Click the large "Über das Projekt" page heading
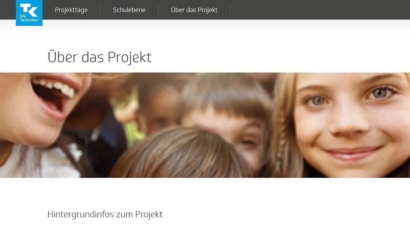Screen dimensions: 410x230 click(99, 57)
